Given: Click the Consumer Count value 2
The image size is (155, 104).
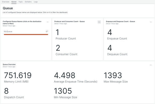Looking at the screenshot, I should (x=58, y=48).
